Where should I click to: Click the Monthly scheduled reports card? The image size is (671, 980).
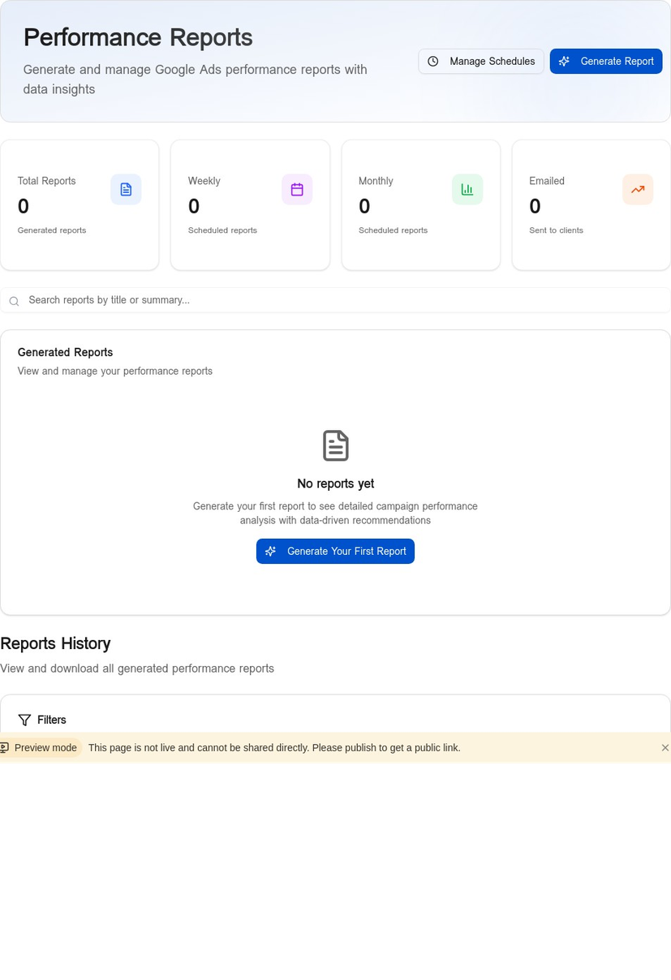click(x=420, y=204)
